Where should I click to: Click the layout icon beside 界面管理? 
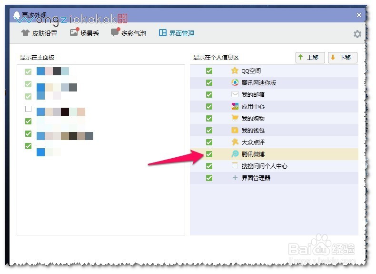pyautogui.click(x=163, y=33)
